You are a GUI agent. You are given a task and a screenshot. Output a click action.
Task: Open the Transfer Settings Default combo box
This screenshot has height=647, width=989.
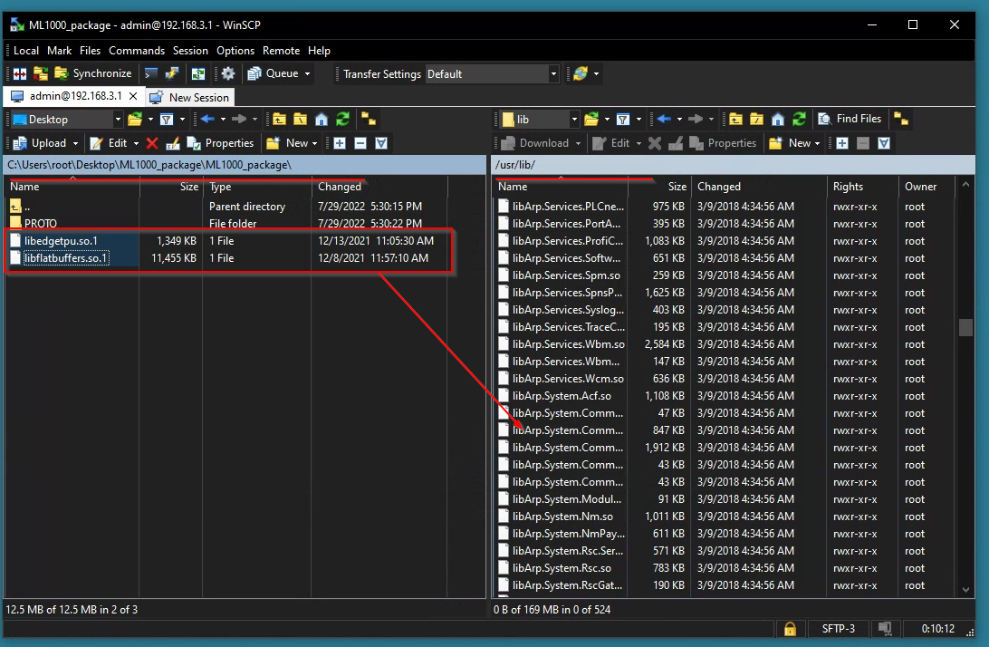492,74
